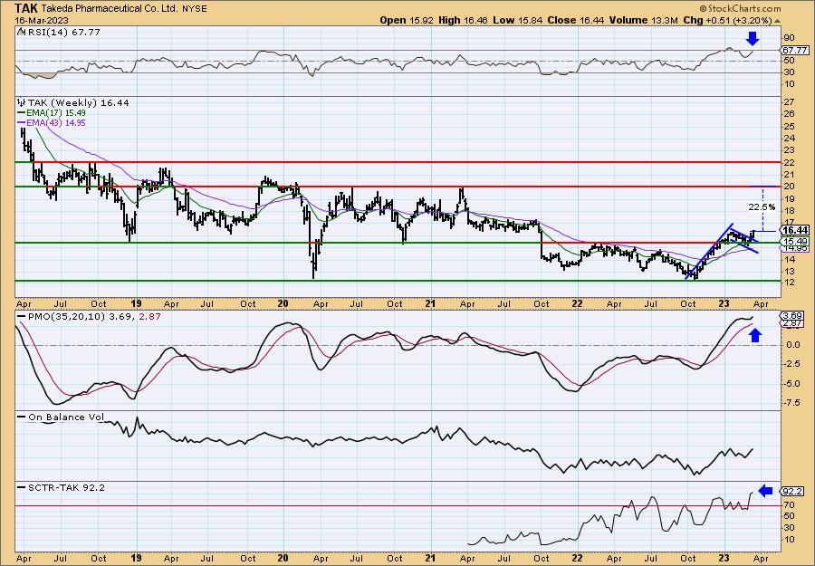
Task: Click the 24 level on price axis
Action: click(788, 139)
